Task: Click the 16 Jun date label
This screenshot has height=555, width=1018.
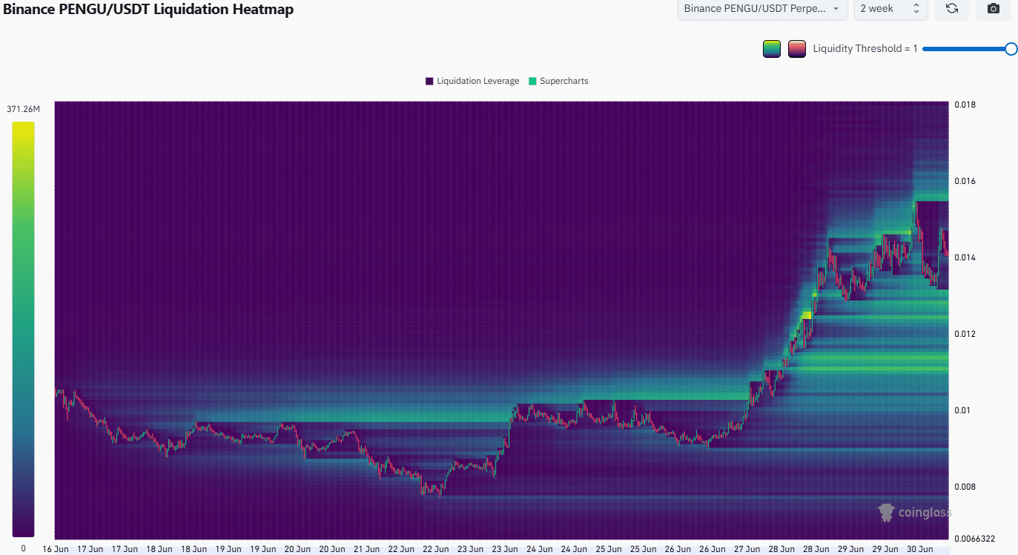Action: pyautogui.click(x=56, y=548)
